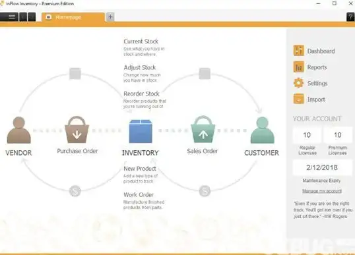355x255 pixels.
Task: Click the New Product link
Action: tap(140, 169)
